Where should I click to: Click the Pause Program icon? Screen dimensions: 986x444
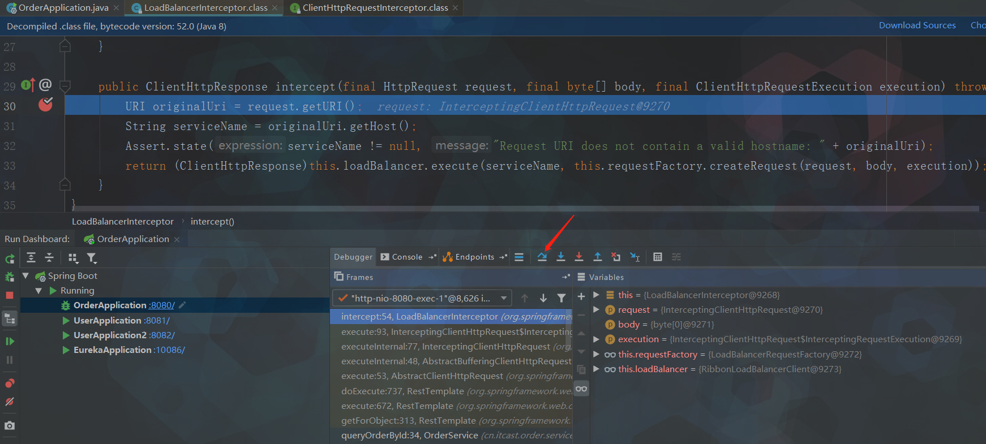(x=10, y=360)
